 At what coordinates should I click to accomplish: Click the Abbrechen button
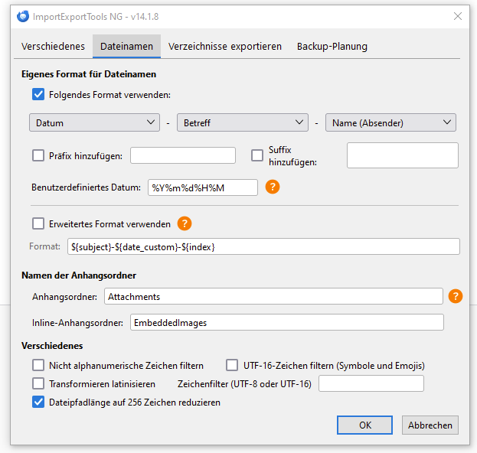(430, 425)
